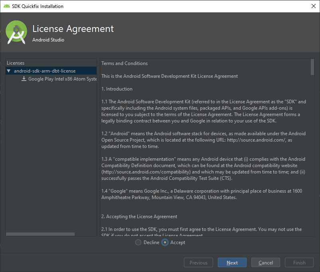Collapse the android-sdk-arm-dbt-license tree arrow

click(x=8, y=71)
